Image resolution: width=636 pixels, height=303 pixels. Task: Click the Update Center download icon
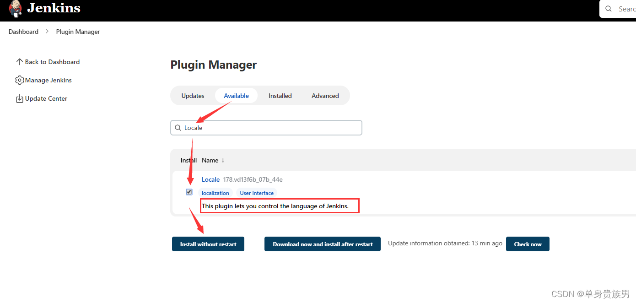click(x=19, y=98)
